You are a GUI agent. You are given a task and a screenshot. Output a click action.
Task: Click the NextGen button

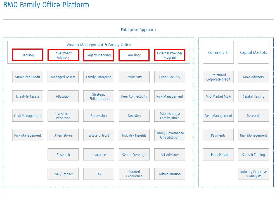(x=134, y=116)
